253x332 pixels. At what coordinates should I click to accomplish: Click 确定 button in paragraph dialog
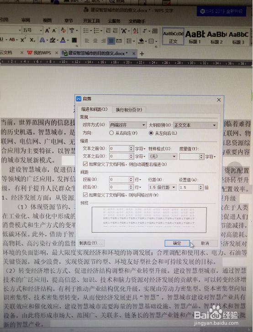[177, 243]
